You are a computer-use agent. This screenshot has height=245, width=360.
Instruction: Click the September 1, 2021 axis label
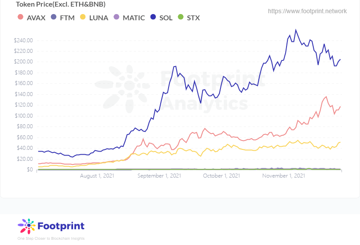tap(159, 176)
